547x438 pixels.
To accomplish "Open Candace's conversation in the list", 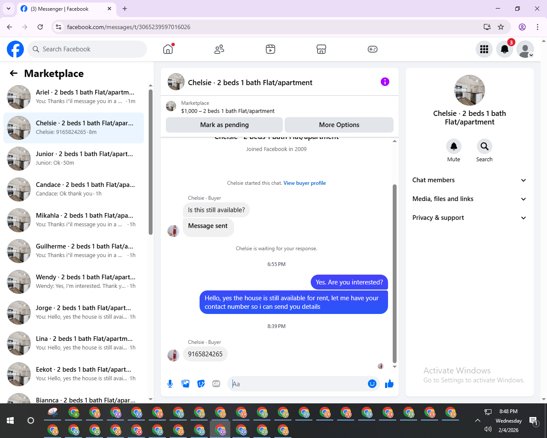I will (74, 189).
